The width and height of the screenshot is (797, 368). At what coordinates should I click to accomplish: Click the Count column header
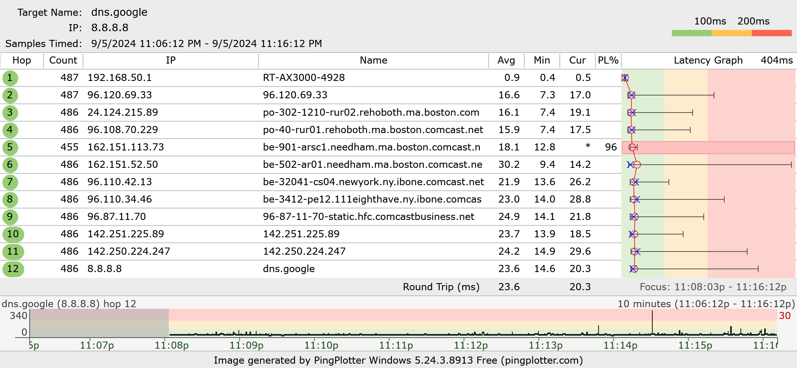(x=63, y=60)
